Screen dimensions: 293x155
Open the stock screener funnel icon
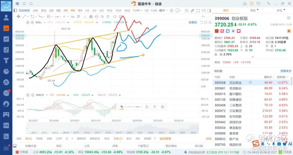tap(6, 61)
